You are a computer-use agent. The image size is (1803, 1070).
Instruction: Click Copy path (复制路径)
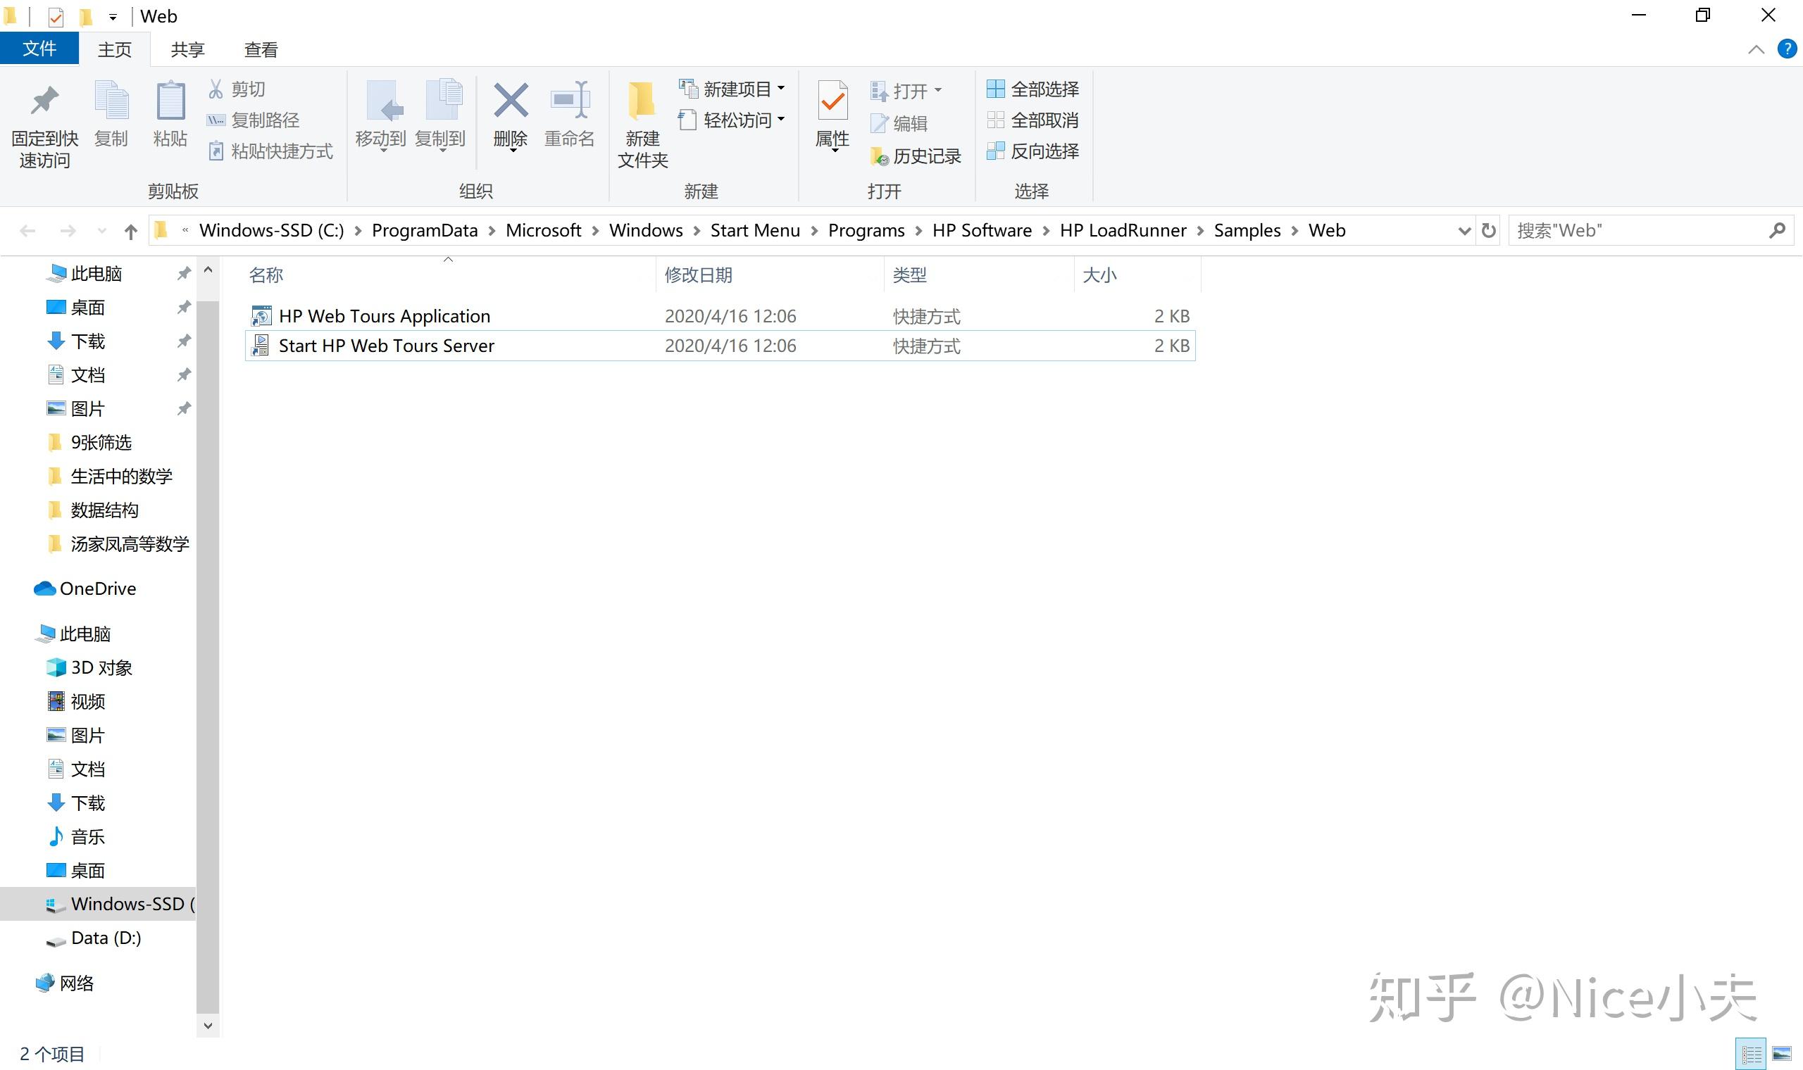click(253, 120)
